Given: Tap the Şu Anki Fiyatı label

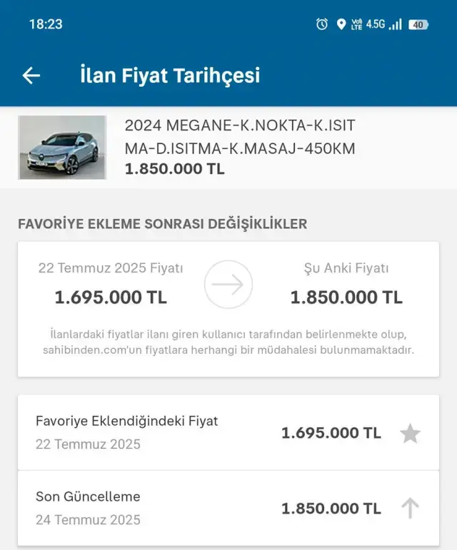Looking at the screenshot, I should tap(346, 268).
